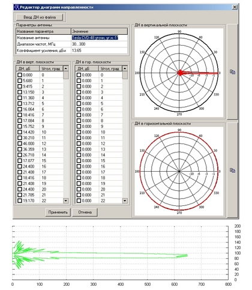Toggle checkbox for vertical value 46.000

pyautogui.click(x=20, y=143)
